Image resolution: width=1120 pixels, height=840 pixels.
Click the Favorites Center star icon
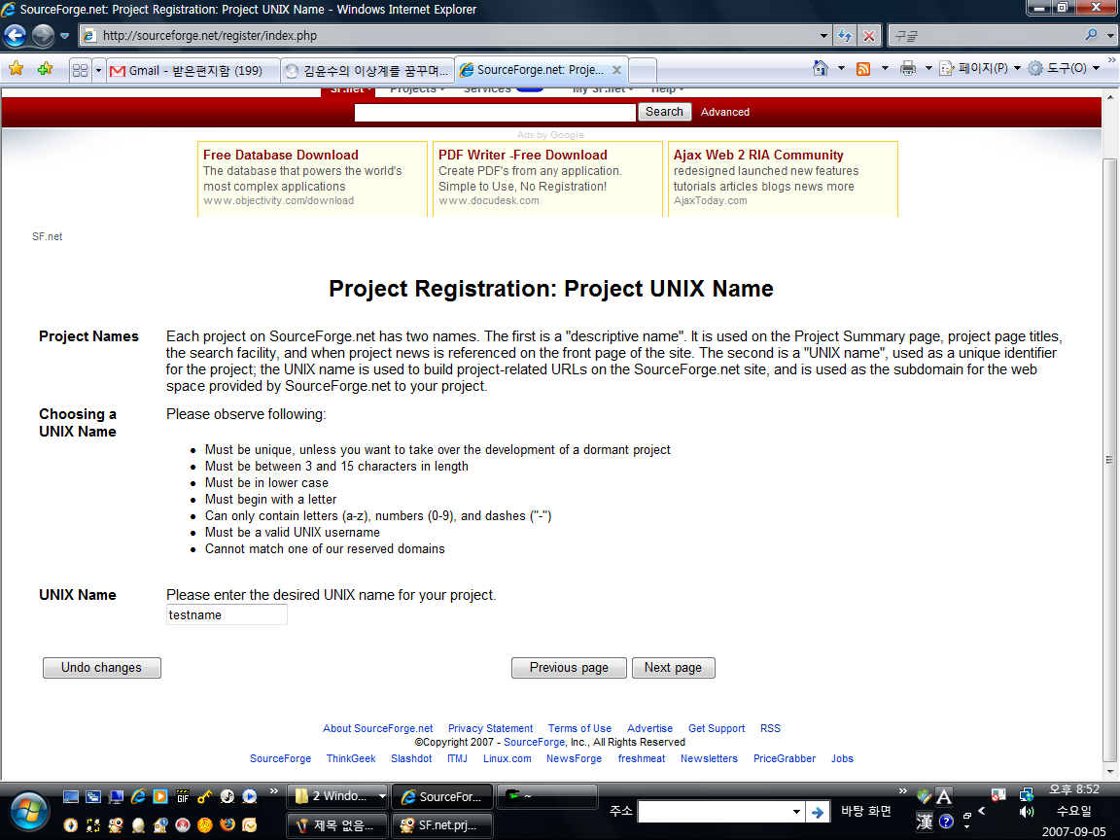16,69
